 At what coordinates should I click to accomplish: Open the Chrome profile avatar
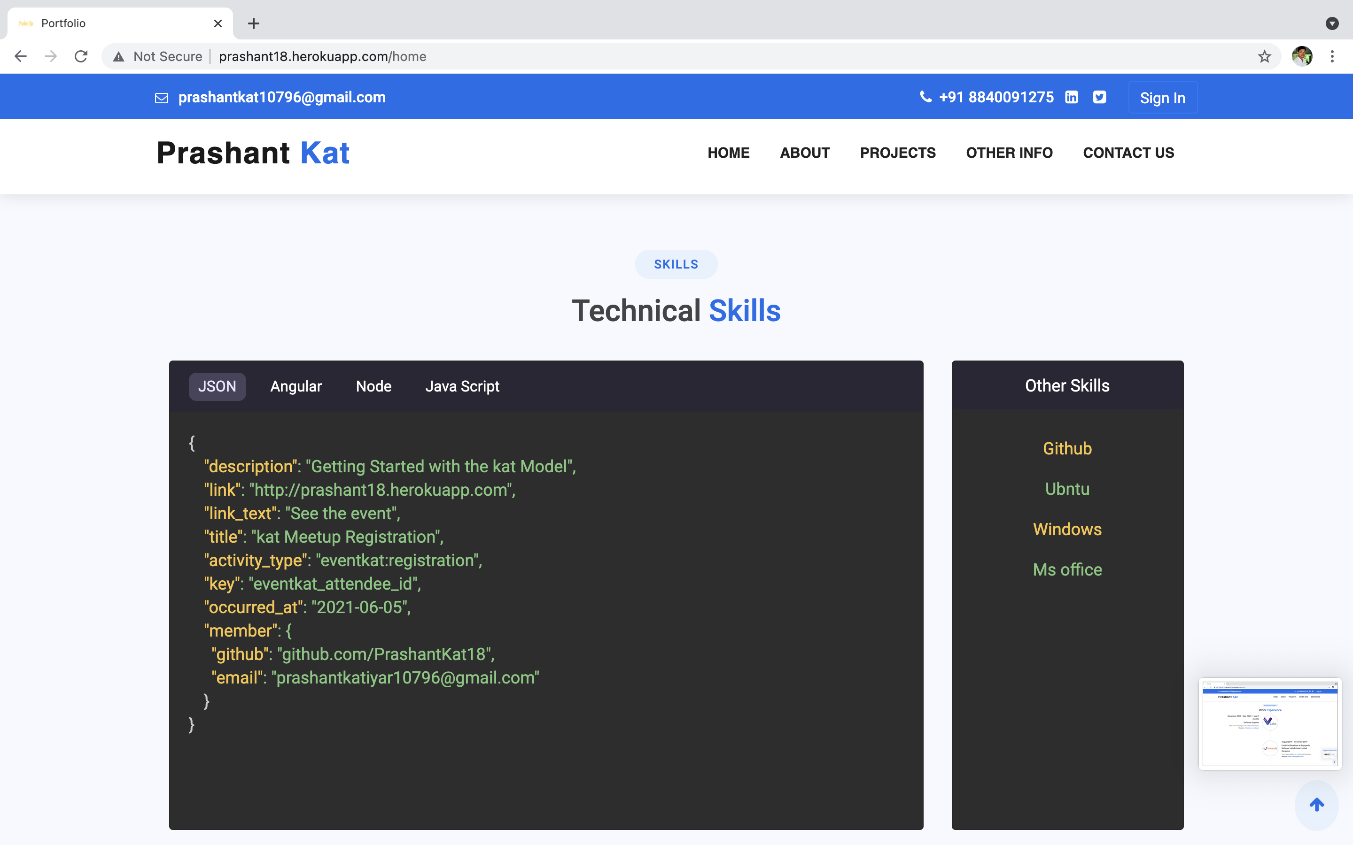pos(1302,56)
